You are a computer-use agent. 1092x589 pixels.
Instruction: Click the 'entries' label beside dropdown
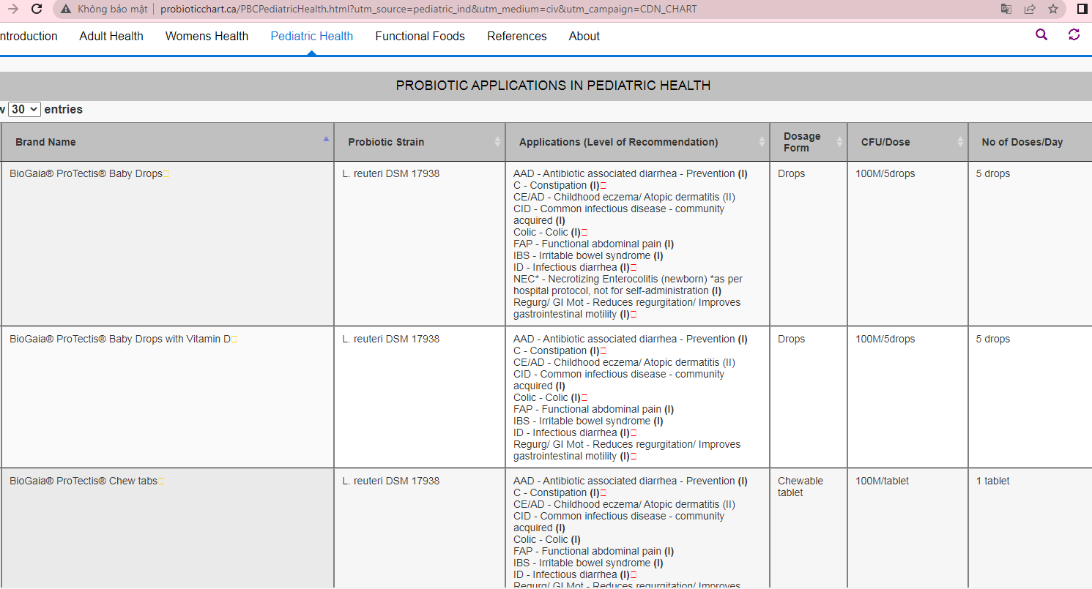pyautogui.click(x=64, y=110)
